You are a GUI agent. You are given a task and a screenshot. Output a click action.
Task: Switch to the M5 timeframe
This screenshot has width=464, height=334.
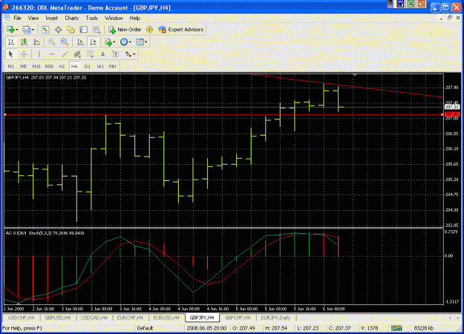pos(23,67)
